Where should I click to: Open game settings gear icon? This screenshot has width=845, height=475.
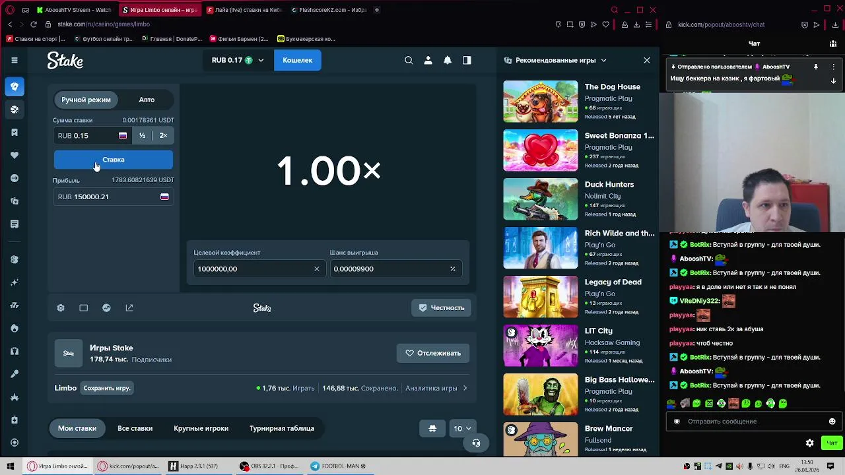tap(61, 308)
